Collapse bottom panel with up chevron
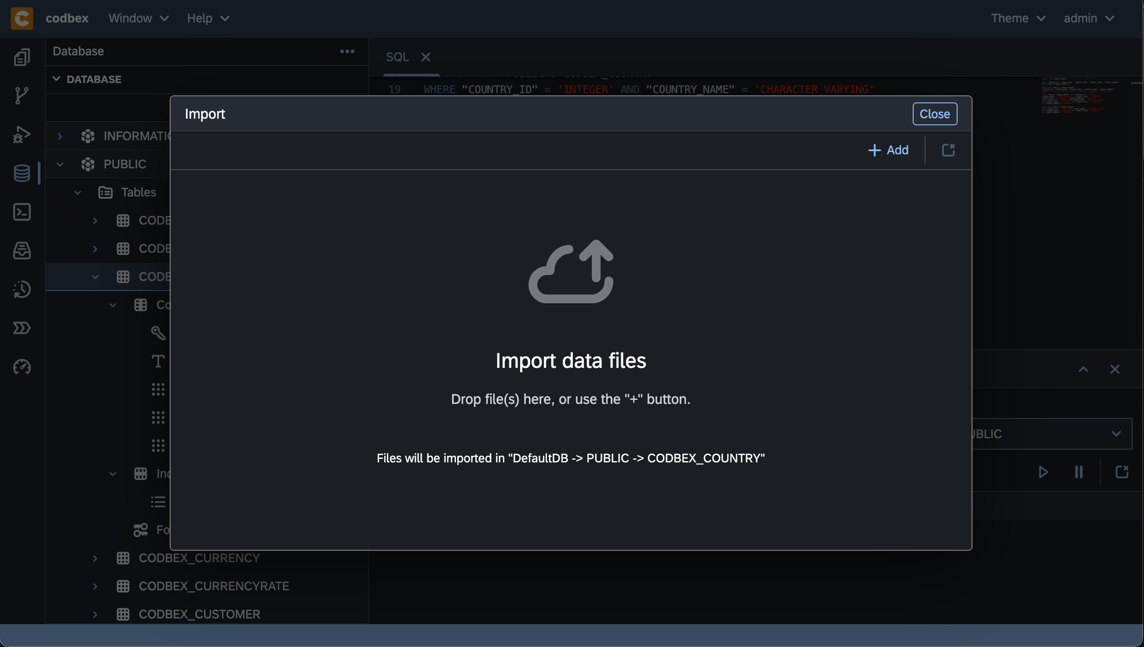The image size is (1144, 647). tap(1083, 369)
